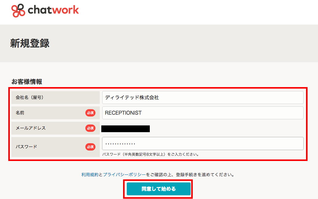Focus the 名前 field containing RECEPTIONIST
Viewport: 318px width, 199px height.
[203, 113]
